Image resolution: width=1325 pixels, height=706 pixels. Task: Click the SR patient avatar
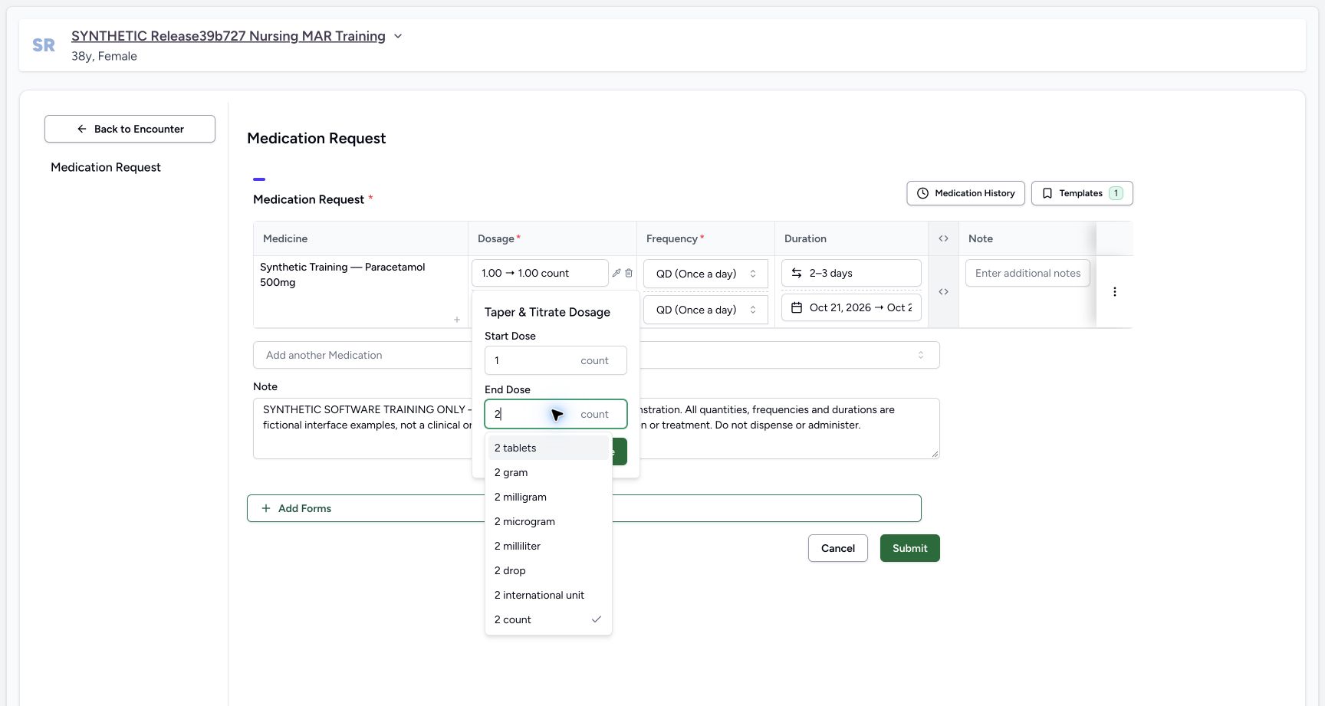point(44,45)
